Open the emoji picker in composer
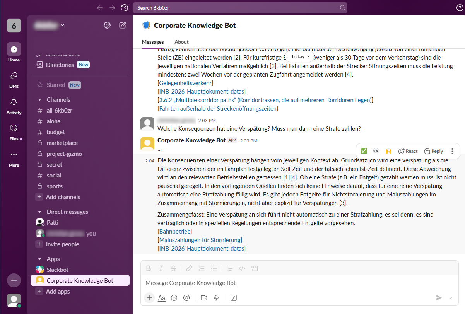This screenshot has height=314, width=465. 174,298
